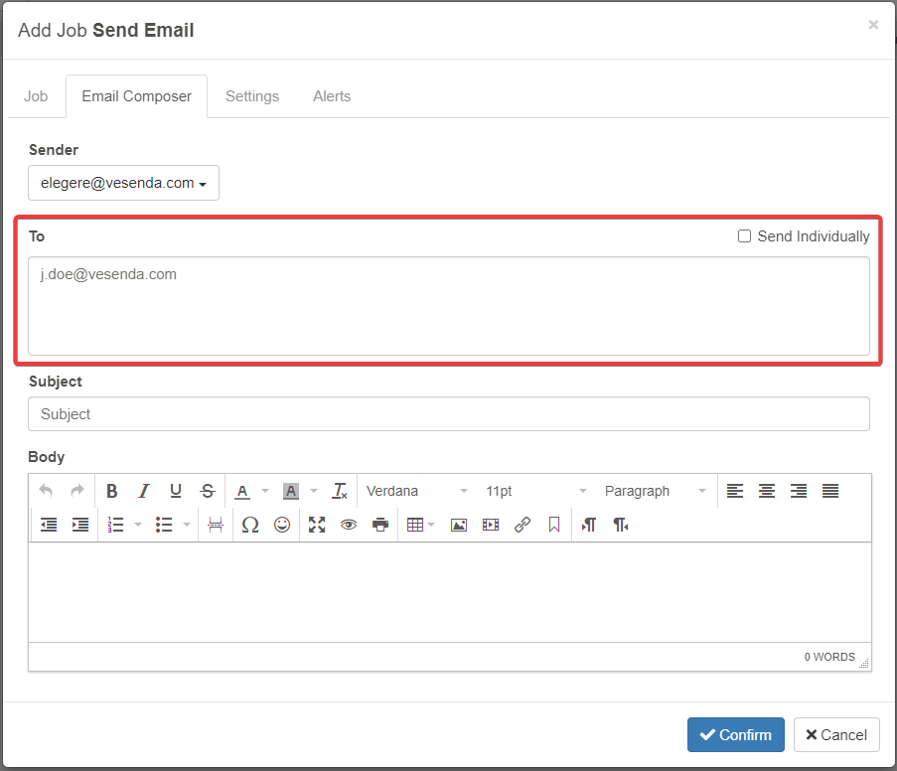Screen dimensions: 897x771
Task: Click the insert image icon
Action: [x=458, y=525]
